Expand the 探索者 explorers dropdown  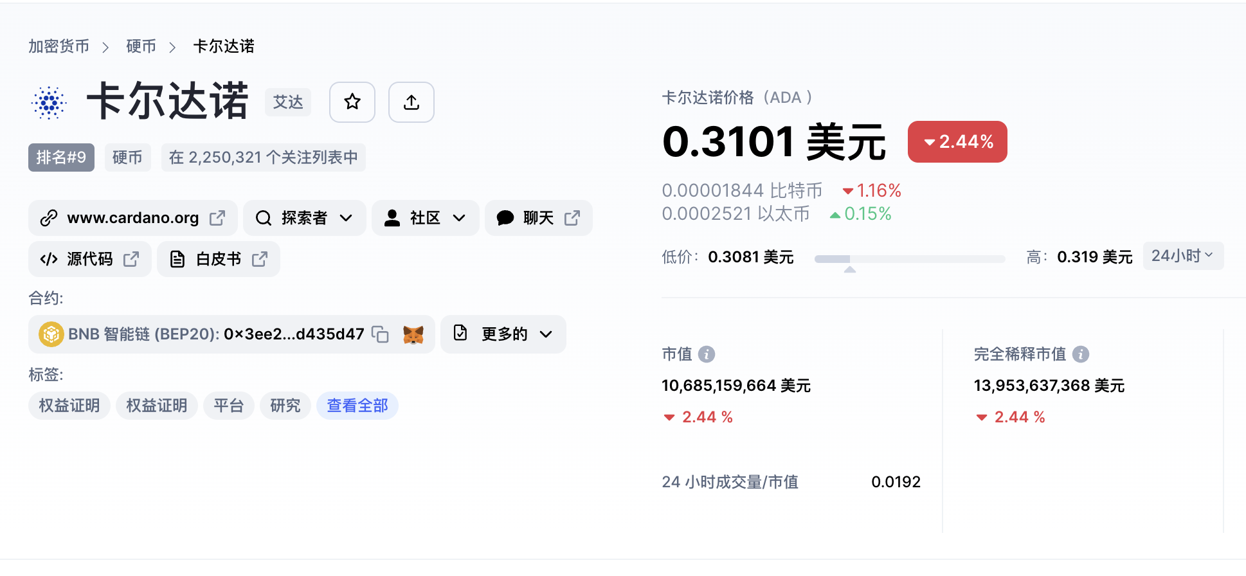click(x=304, y=218)
